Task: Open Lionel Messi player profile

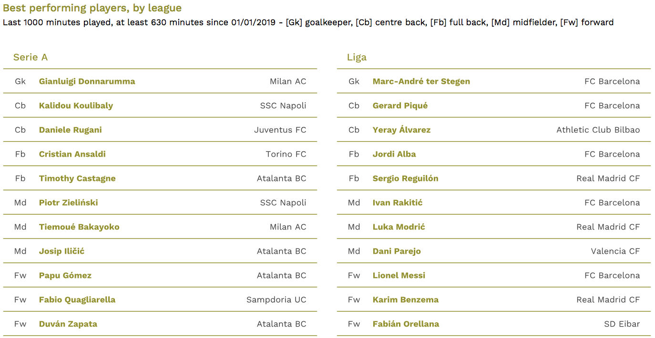Action: 399,276
